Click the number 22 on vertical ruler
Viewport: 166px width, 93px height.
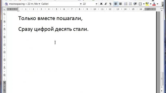4,52
